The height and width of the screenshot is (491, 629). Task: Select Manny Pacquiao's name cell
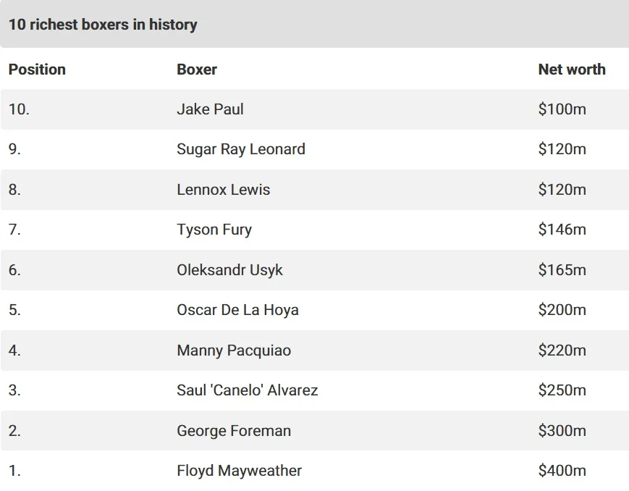point(234,351)
